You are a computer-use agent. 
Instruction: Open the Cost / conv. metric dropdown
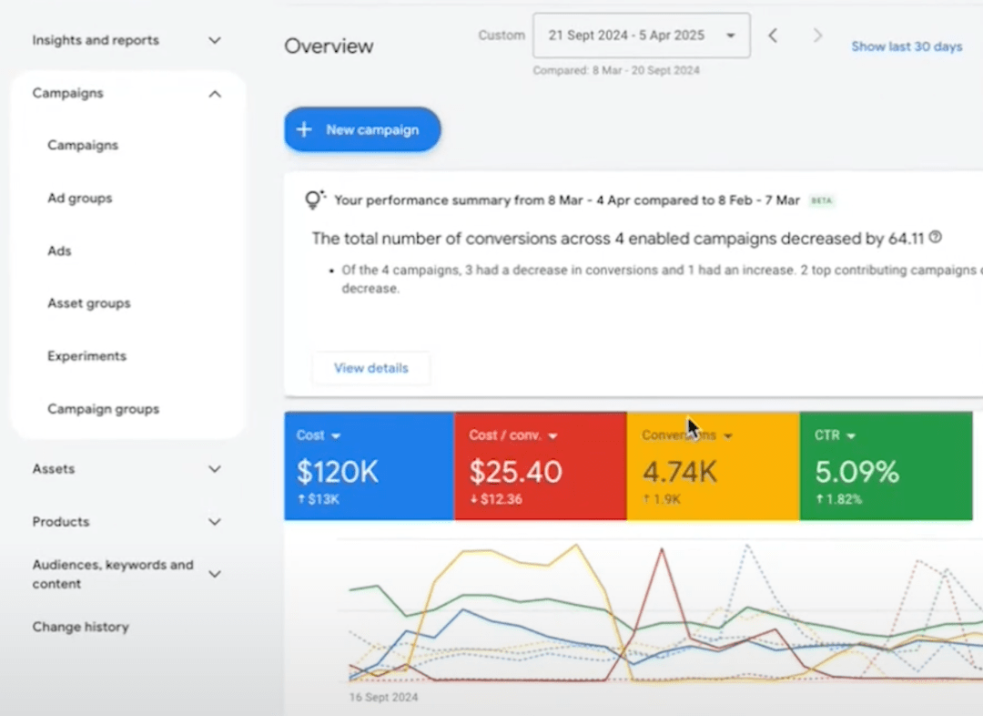(x=553, y=435)
